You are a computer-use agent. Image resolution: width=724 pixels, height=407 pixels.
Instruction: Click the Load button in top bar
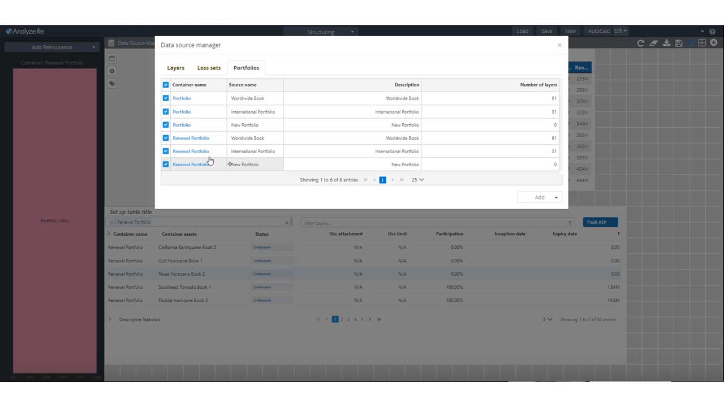522,31
